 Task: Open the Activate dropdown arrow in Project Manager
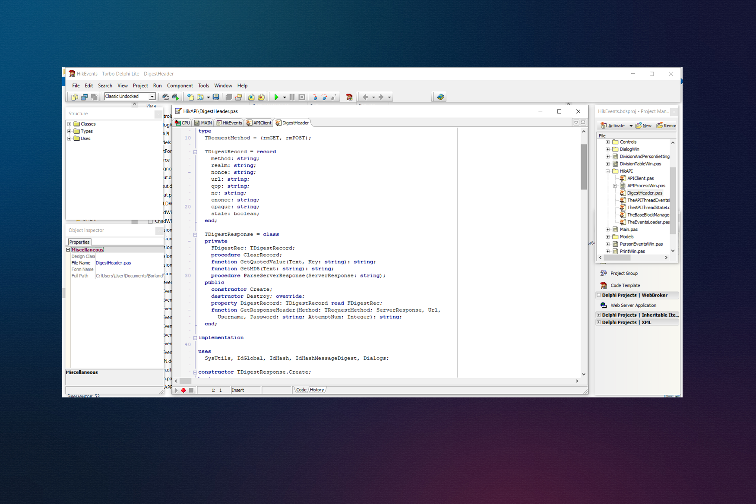pos(631,126)
